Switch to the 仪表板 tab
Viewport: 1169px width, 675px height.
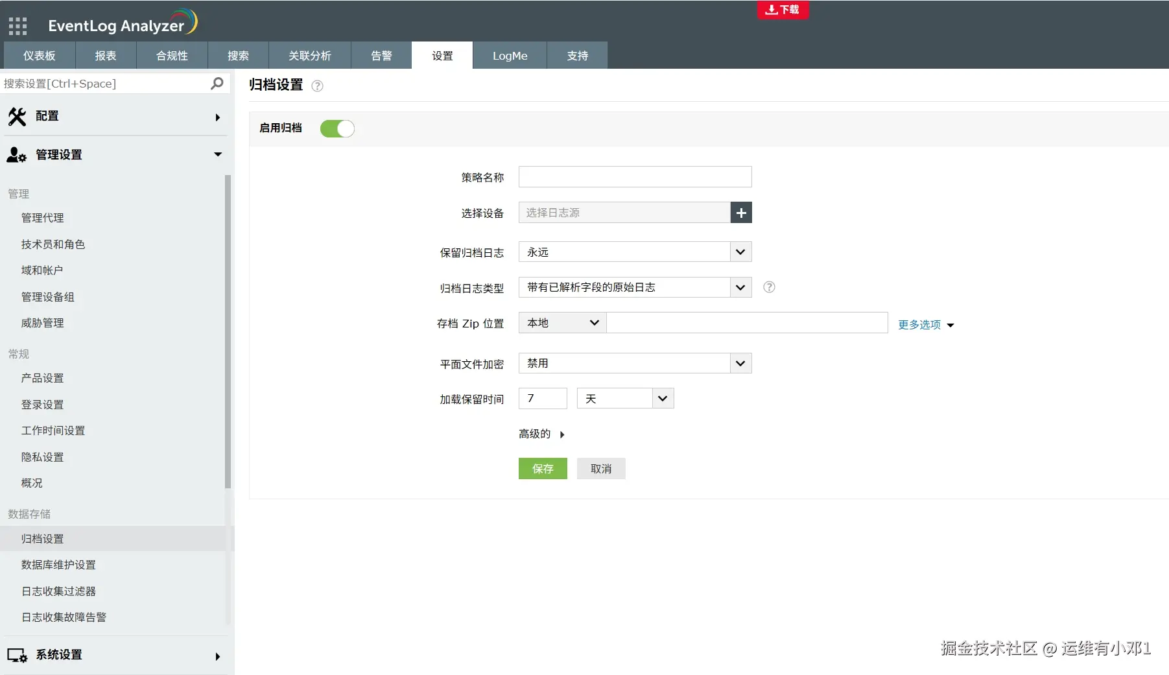pyautogui.click(x=40, y=56)
